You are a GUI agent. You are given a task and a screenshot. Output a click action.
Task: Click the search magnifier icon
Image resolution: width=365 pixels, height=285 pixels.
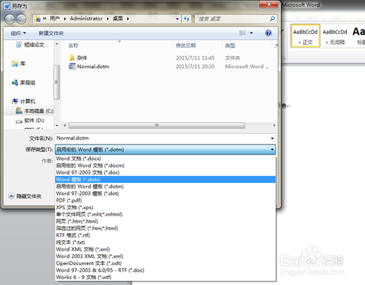pos(272,19)
